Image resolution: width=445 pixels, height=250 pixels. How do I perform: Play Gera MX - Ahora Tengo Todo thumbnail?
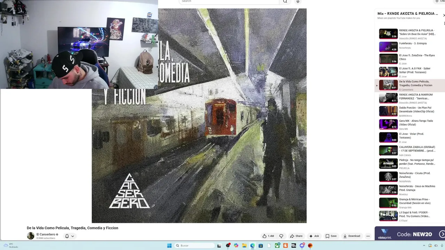[x=388, y=124]
